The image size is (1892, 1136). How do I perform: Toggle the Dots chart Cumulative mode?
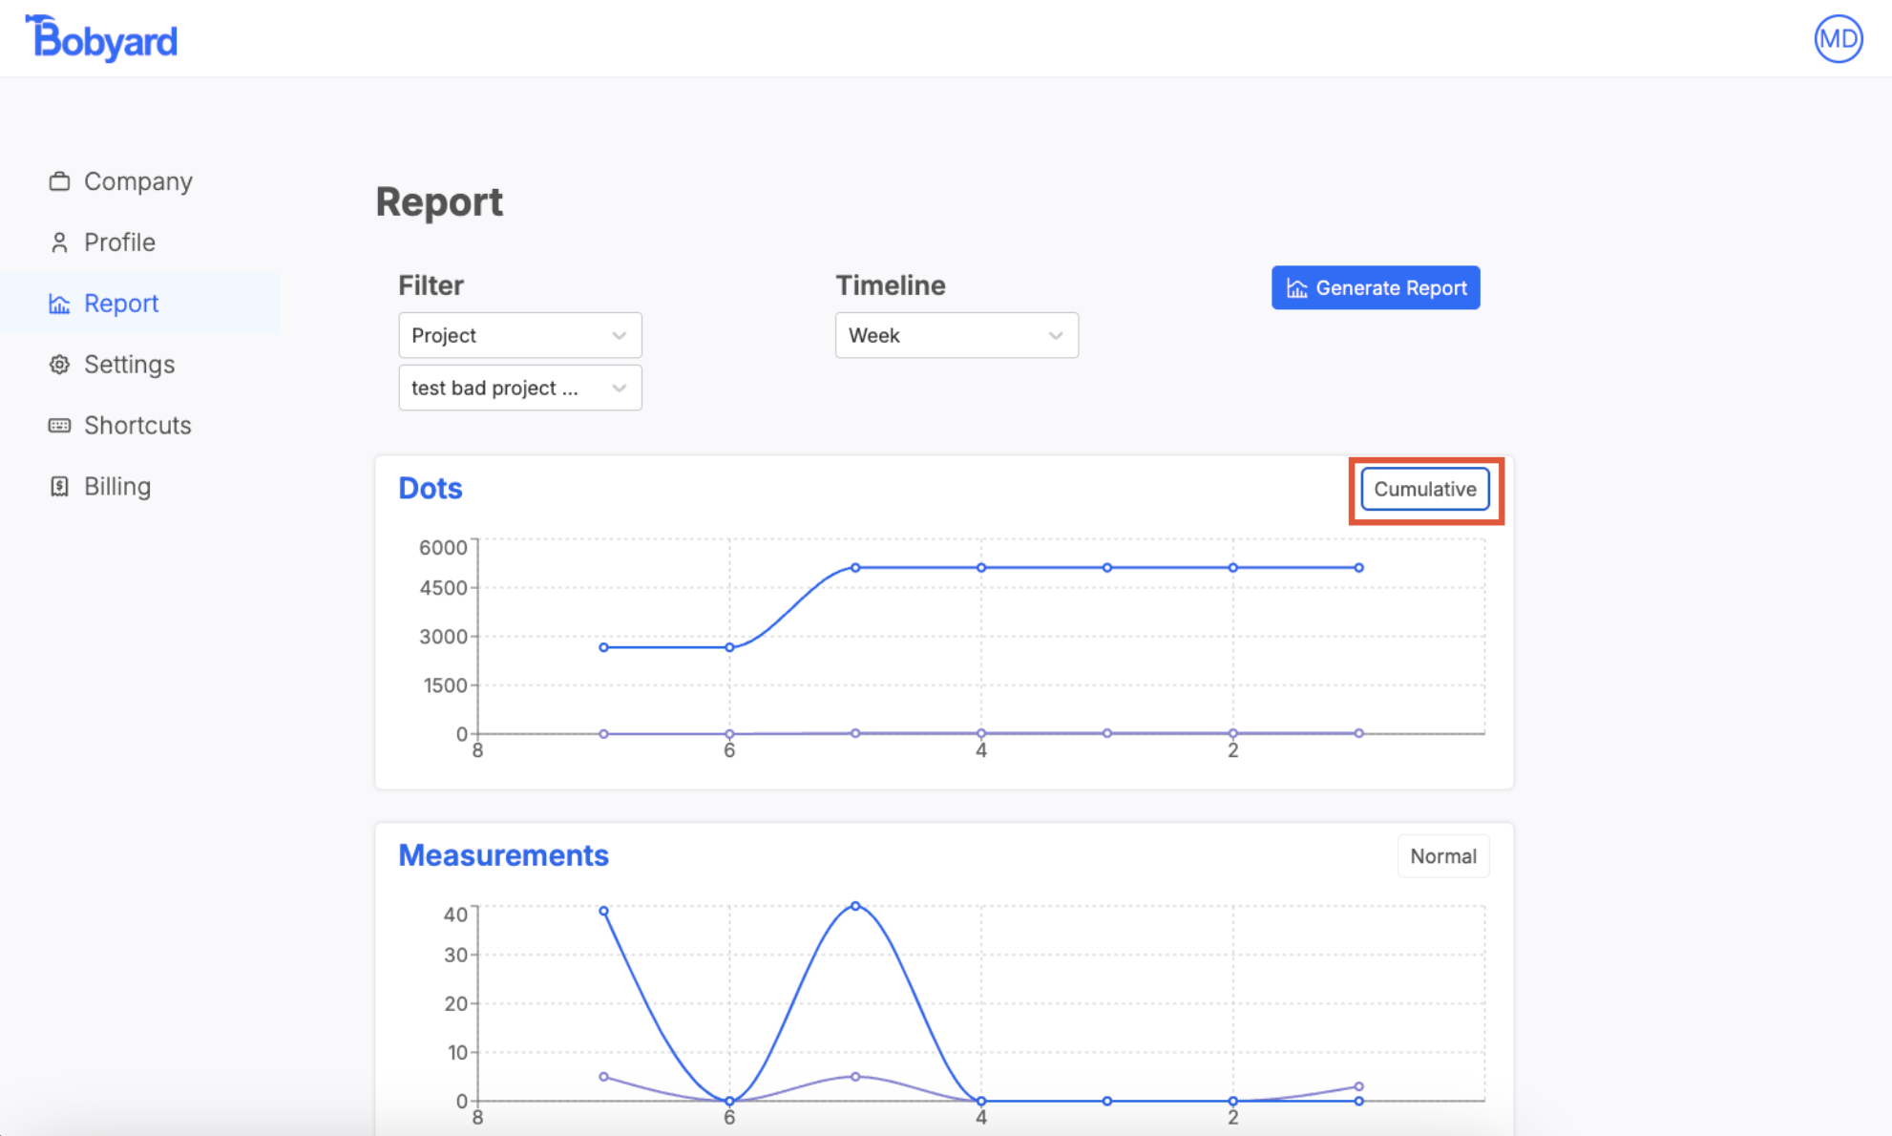pos(1424,490)
